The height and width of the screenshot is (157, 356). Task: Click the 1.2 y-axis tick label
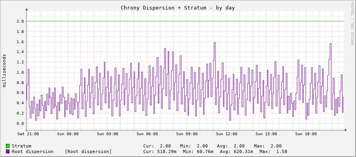(21, 62)
